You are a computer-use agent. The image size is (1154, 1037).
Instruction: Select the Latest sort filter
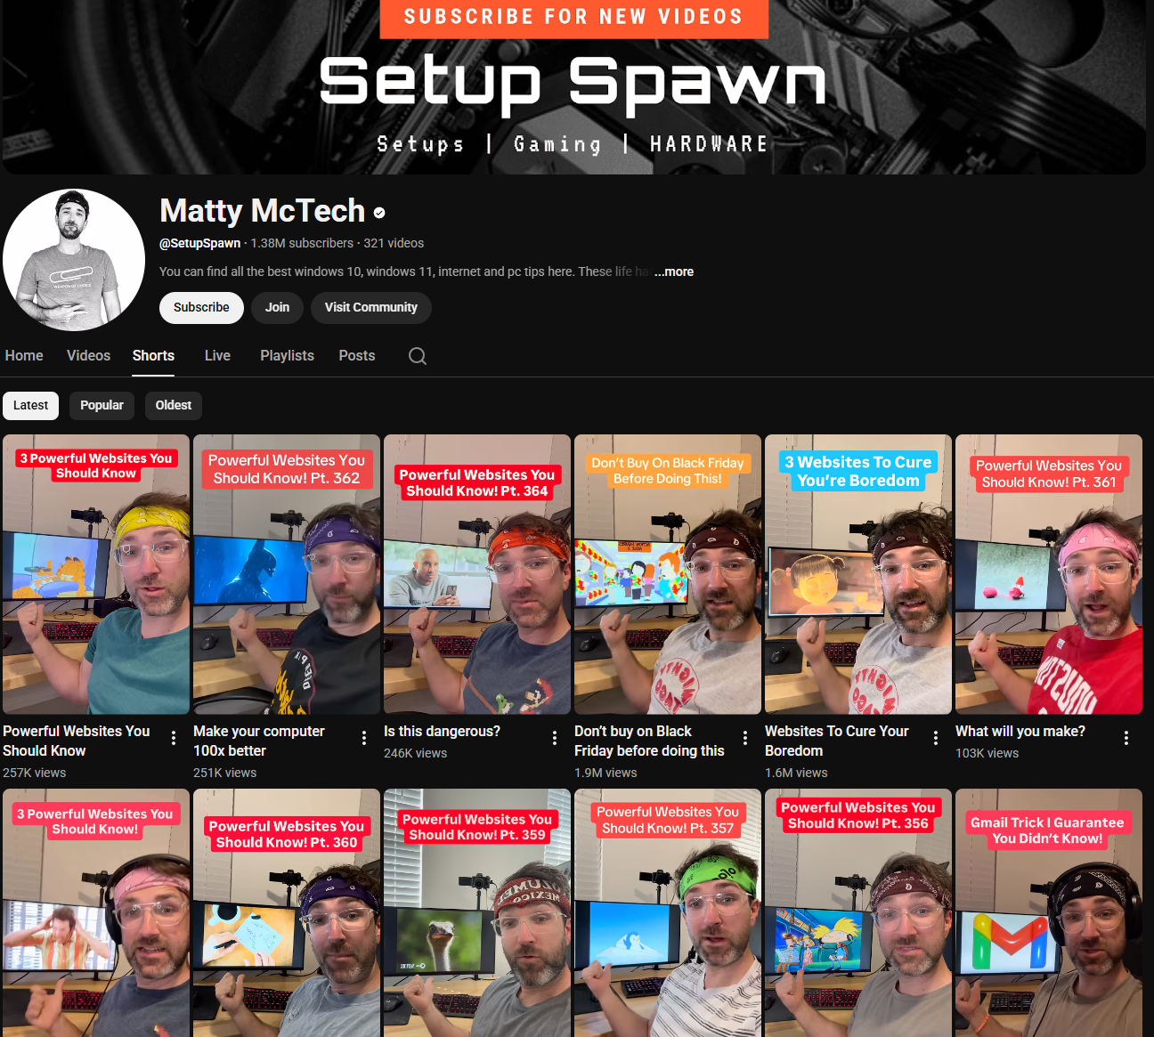pos(30,406)
